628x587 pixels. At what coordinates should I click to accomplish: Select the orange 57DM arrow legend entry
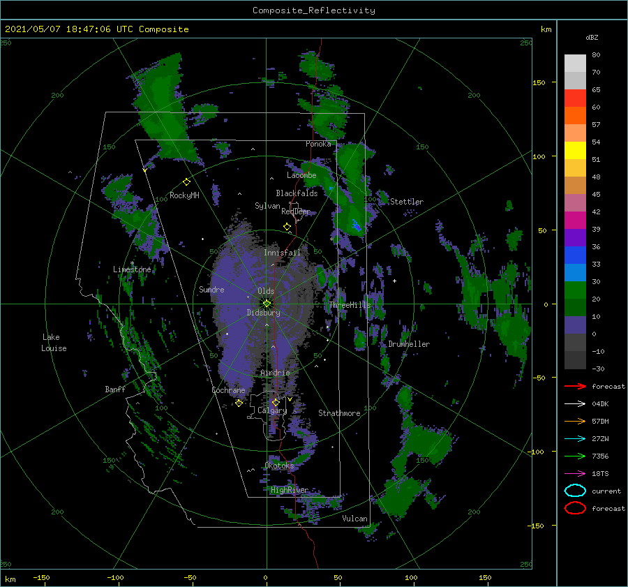575,421
